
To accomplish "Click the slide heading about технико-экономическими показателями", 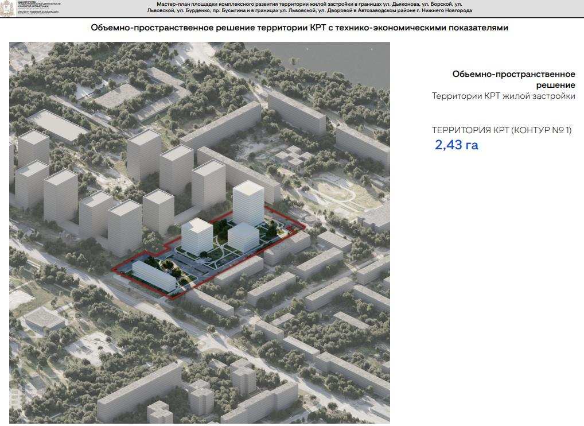I will click(299, 28).
